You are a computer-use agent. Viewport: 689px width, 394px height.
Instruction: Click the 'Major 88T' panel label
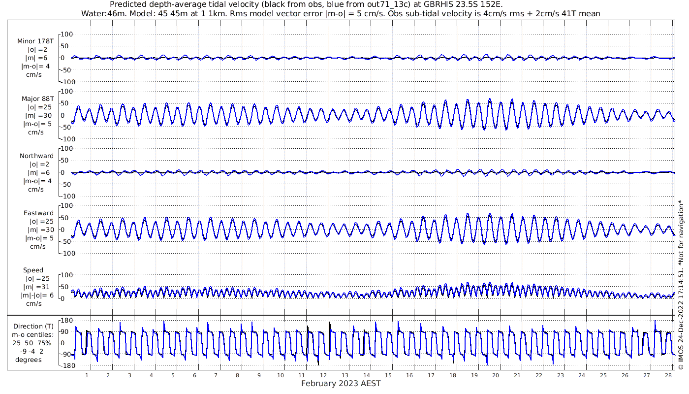[38, 98]
